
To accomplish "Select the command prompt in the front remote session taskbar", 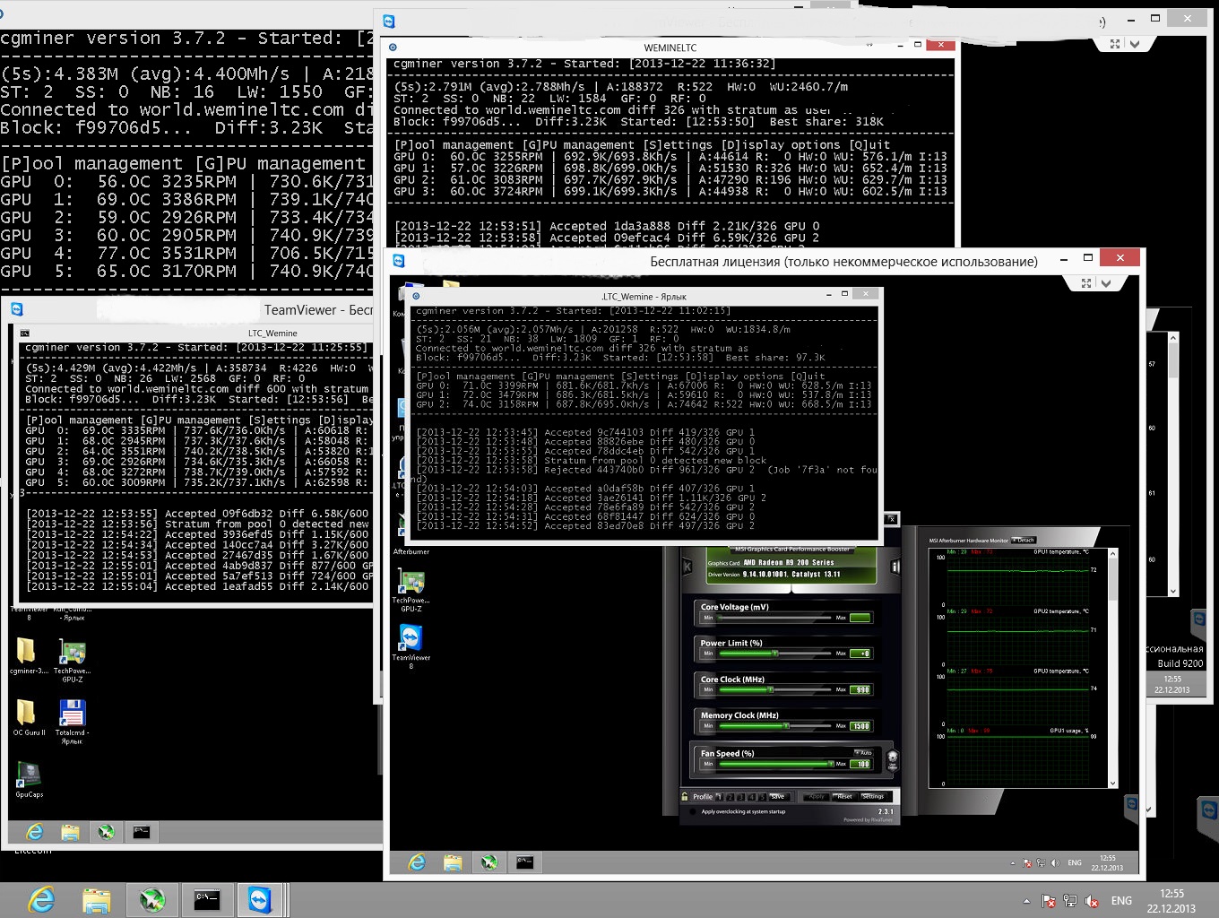I will tap(524, 862).
